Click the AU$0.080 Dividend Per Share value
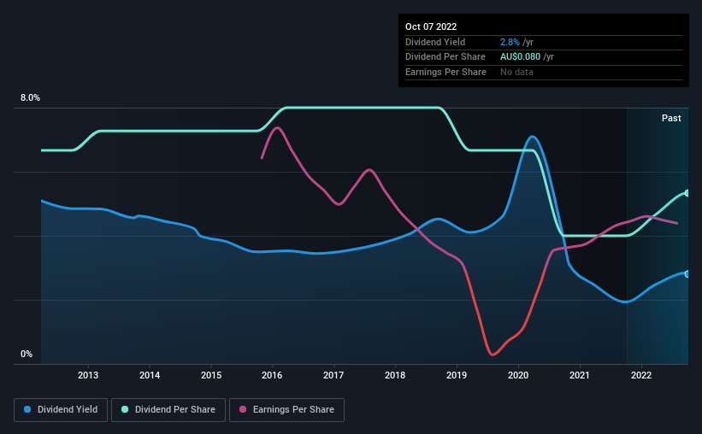 point(520,57)
